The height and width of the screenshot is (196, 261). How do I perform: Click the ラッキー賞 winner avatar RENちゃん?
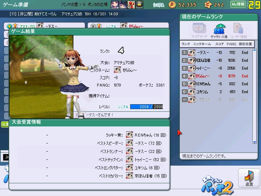tap(130, 135)
